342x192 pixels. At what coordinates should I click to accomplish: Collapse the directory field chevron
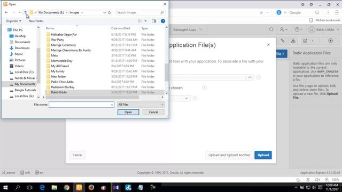point(250,77)
